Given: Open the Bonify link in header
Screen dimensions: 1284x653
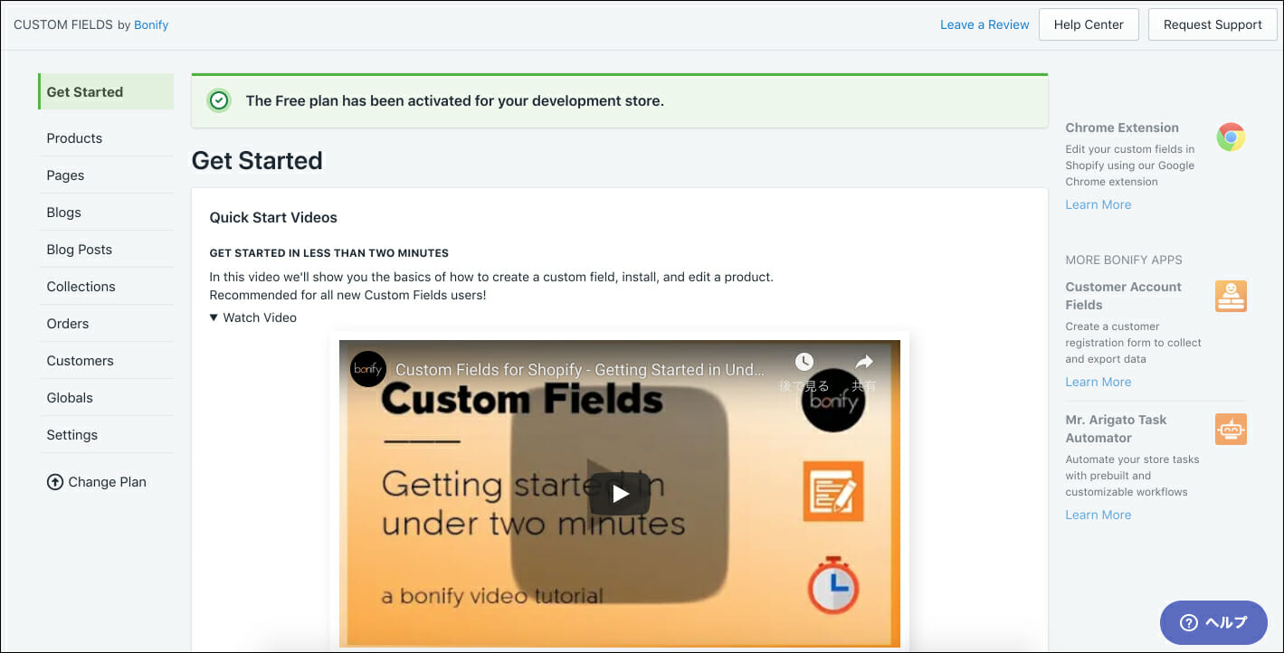Looking at the screenshot, I should click(x=151, y=24).
